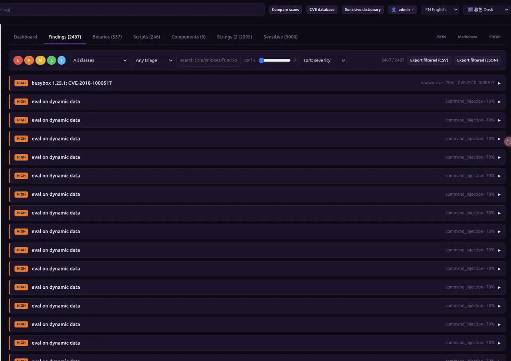Click the CVE-2018-1000517 tag on the right

476,83
